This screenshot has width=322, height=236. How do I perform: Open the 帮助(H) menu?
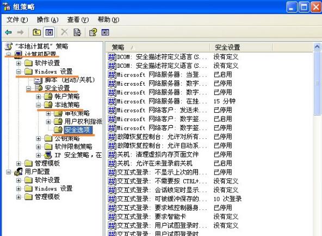coord(108,20)
